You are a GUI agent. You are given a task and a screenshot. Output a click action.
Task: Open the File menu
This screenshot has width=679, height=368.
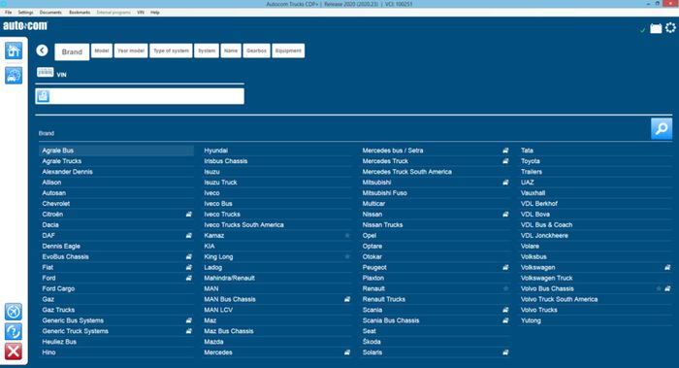coord(8,13)
